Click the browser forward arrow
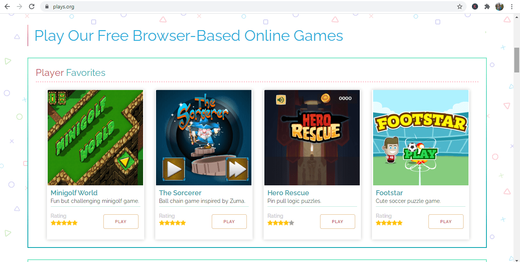 (19, 6)
